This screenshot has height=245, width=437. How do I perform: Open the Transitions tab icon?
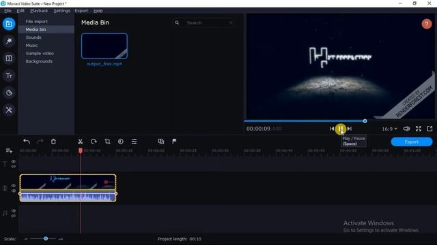pos(9,59)
